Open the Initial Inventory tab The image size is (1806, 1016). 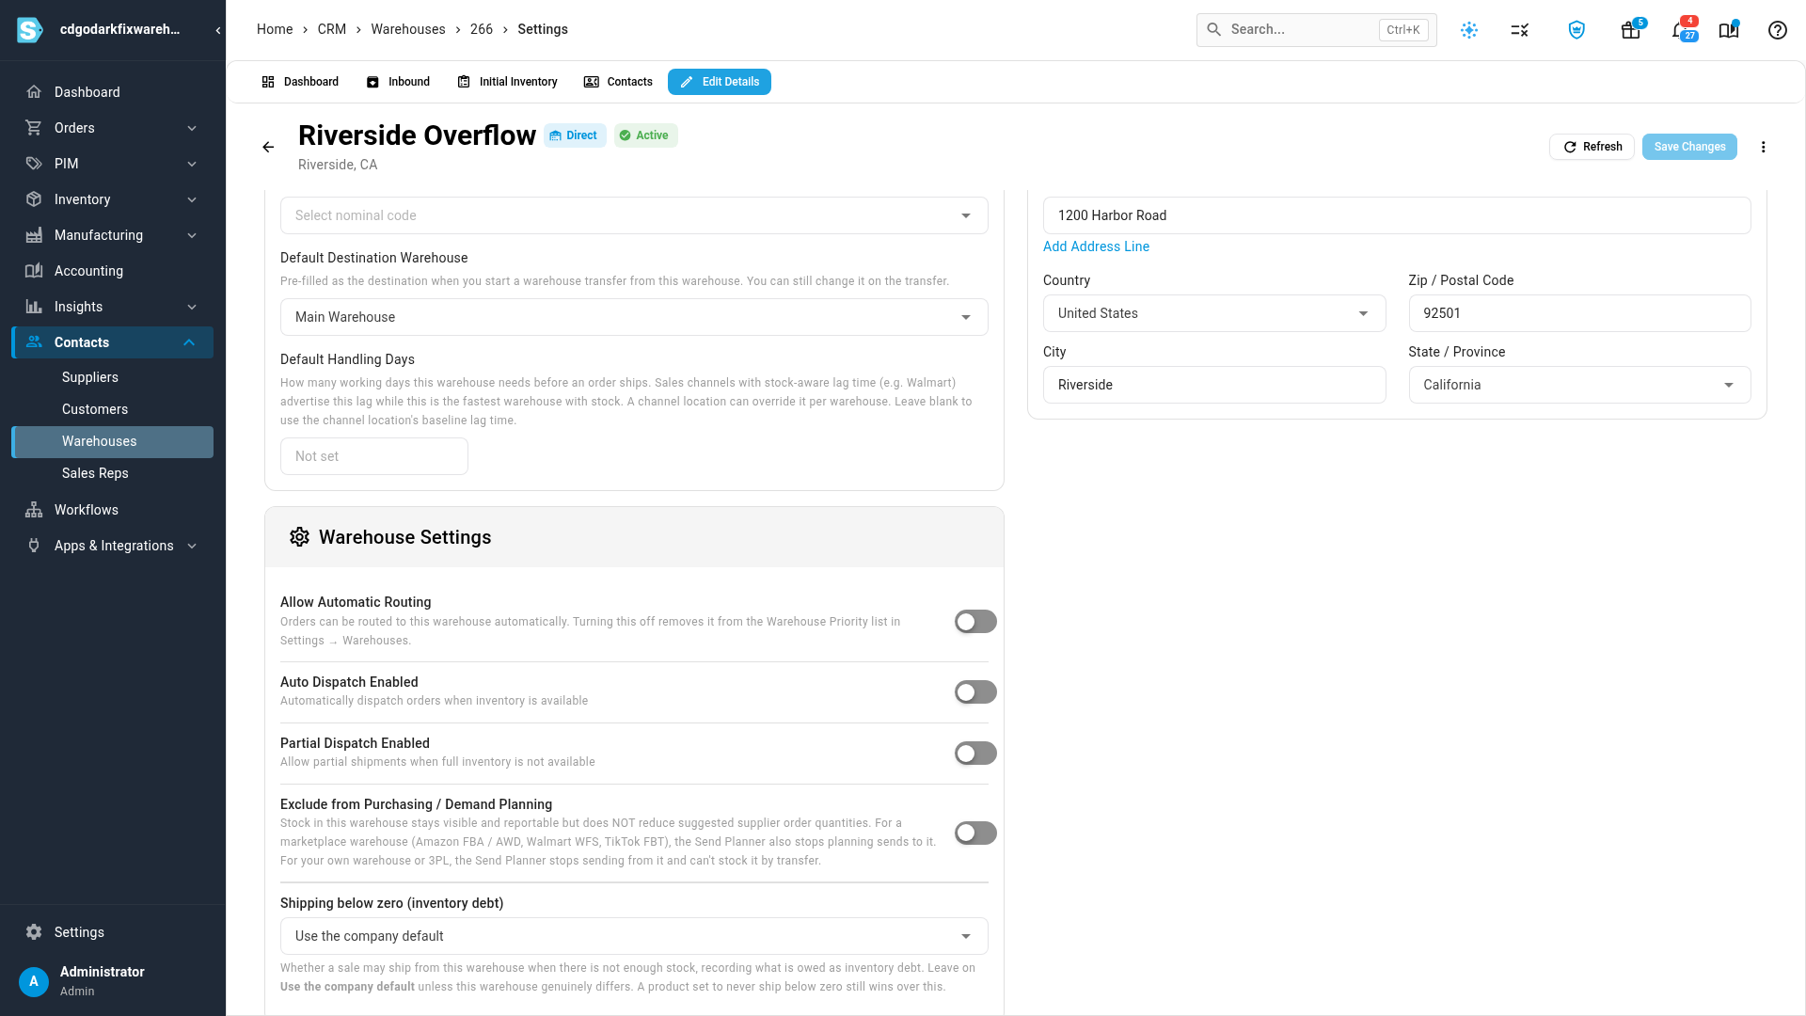(507, 82)
